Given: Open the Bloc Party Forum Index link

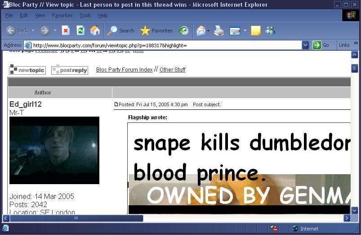Looking at the screenshot, I should (x=125, y=70).
